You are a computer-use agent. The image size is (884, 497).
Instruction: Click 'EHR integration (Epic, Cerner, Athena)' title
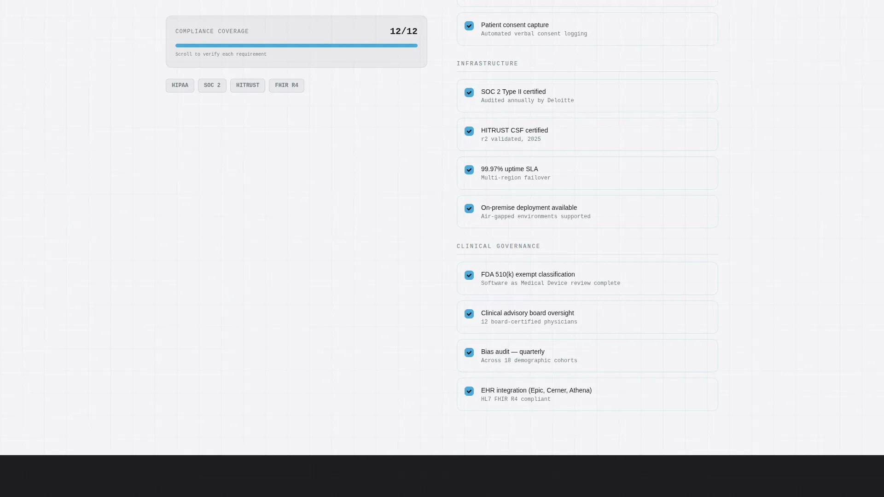pyautogui.click(x=536, y=390)
